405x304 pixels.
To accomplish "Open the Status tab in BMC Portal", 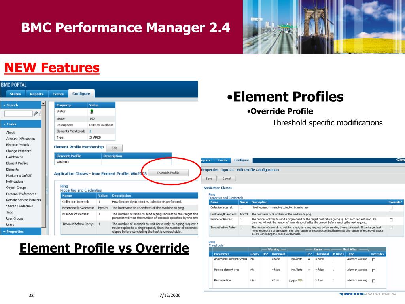I will coord(15,94).
